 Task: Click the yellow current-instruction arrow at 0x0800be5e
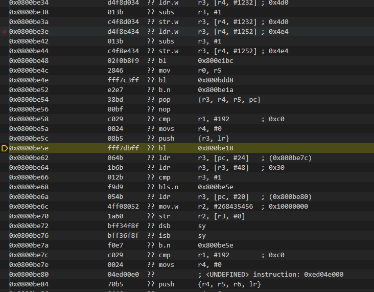(5, 148)
